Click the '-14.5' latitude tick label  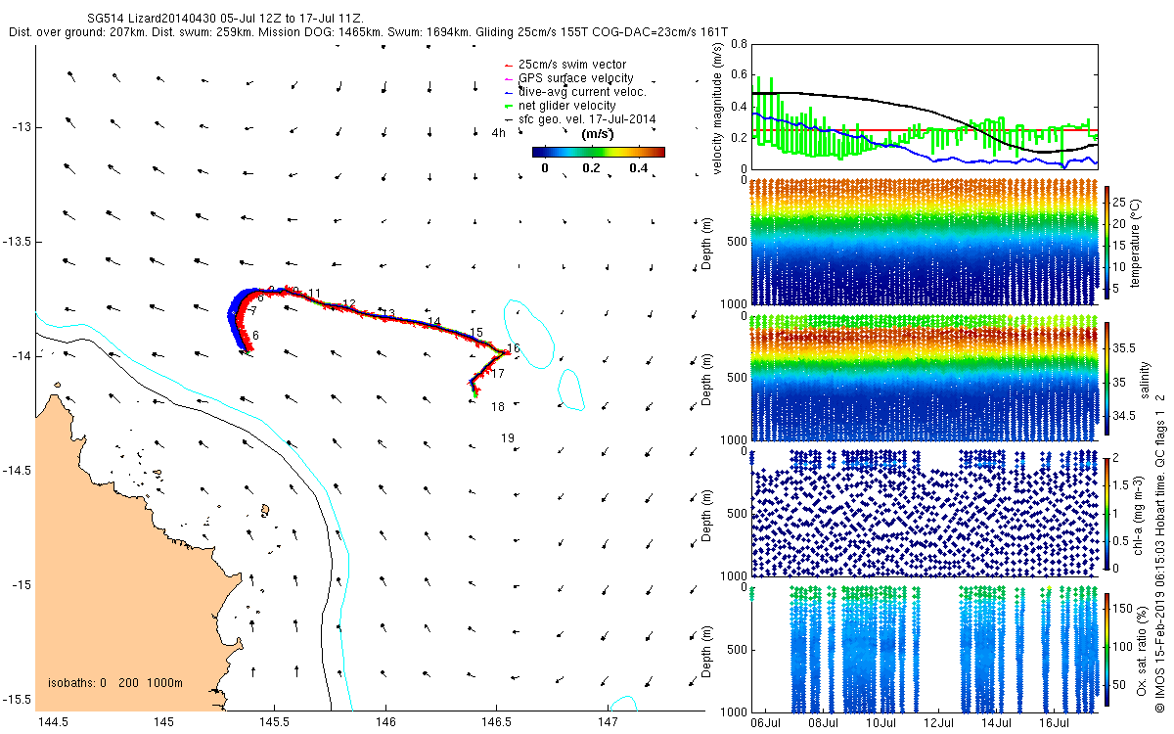[x=17, y=471]
